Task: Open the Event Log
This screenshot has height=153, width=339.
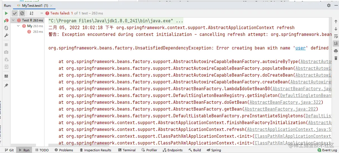Action: 327,150
